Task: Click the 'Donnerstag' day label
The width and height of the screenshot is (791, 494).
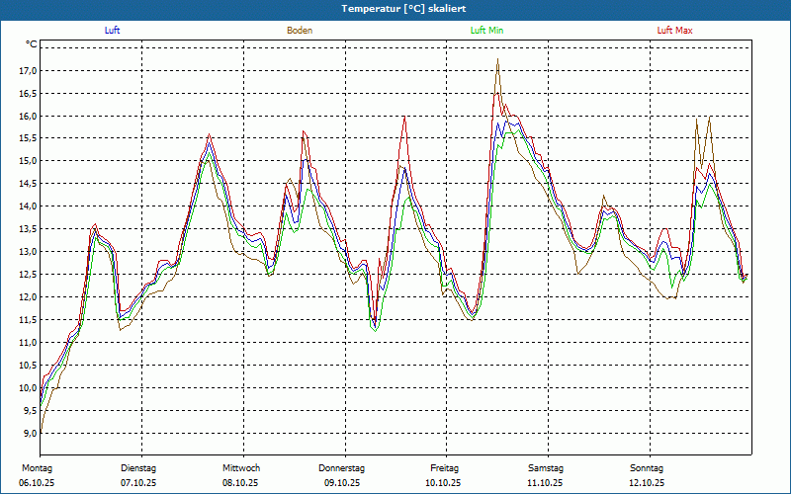Action: click(x=342, y=468)
